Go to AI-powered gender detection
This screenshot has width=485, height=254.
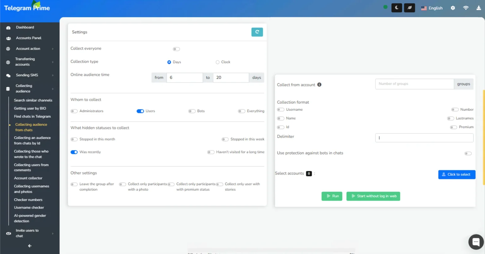tap(30, 218)
